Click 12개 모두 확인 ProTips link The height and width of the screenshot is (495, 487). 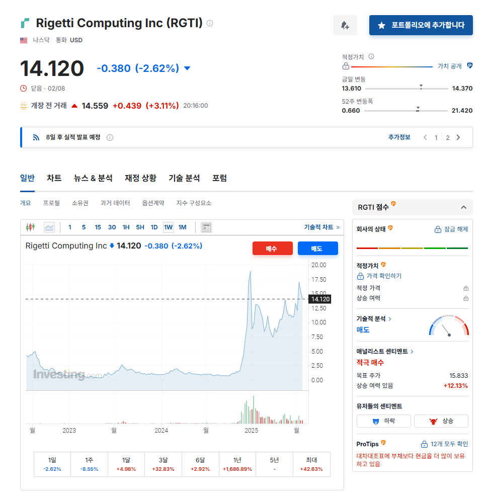pos(444,444)
